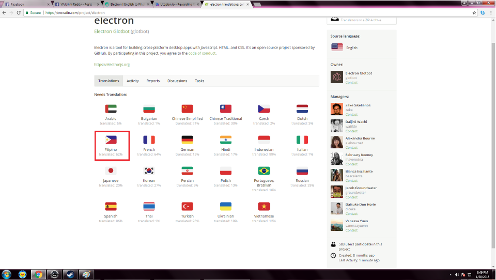Image resolution: width=496 pixels, height=280 pixels.
Task: Contact manager Daijiro Wachi
Action: (351, 131)
